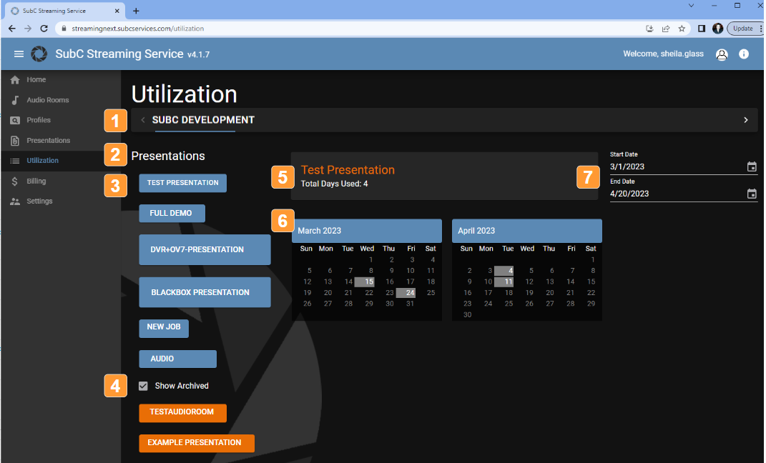Click the March 2023 calendar header
This screenshot has width=766, height=463.
(x=367, y=231)
